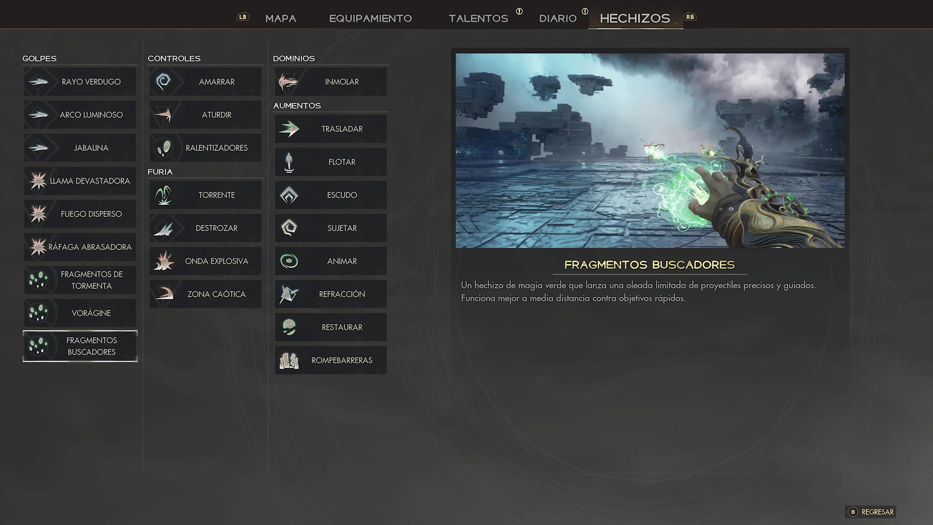Viewport: 933px width, 525px height.
Task: Click the JABALINA label
Action: [91, 148]
